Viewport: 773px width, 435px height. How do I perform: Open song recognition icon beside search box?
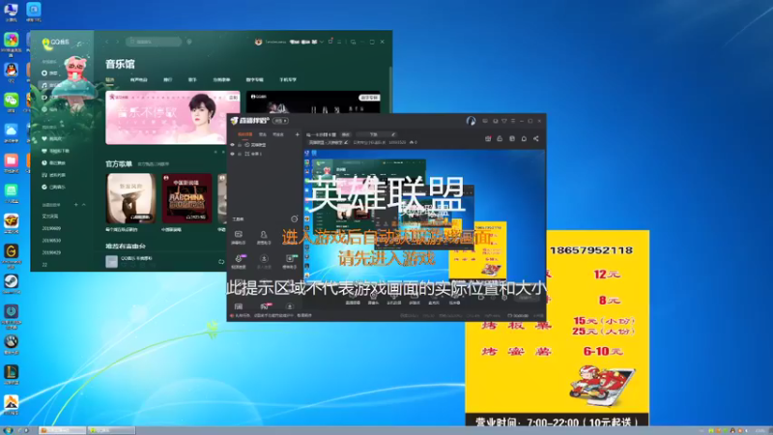point(189,42)
